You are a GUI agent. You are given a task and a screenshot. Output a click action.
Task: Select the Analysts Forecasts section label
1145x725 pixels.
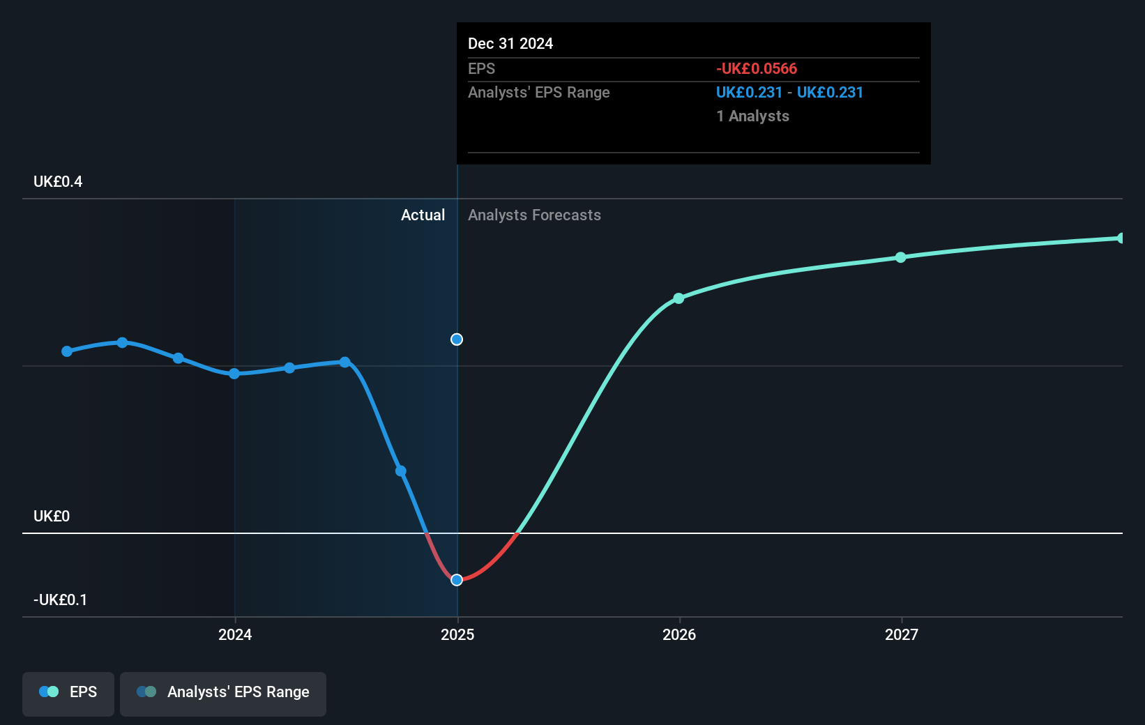pos(534,215)
